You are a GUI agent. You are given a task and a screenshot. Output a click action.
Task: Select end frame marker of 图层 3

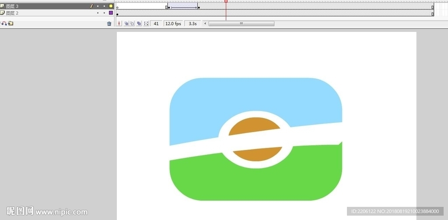pos(433,7)
